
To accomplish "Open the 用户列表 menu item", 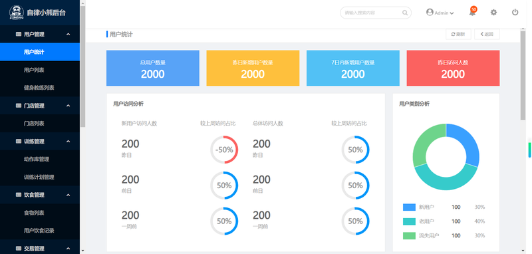I will [x=40, y=70].
